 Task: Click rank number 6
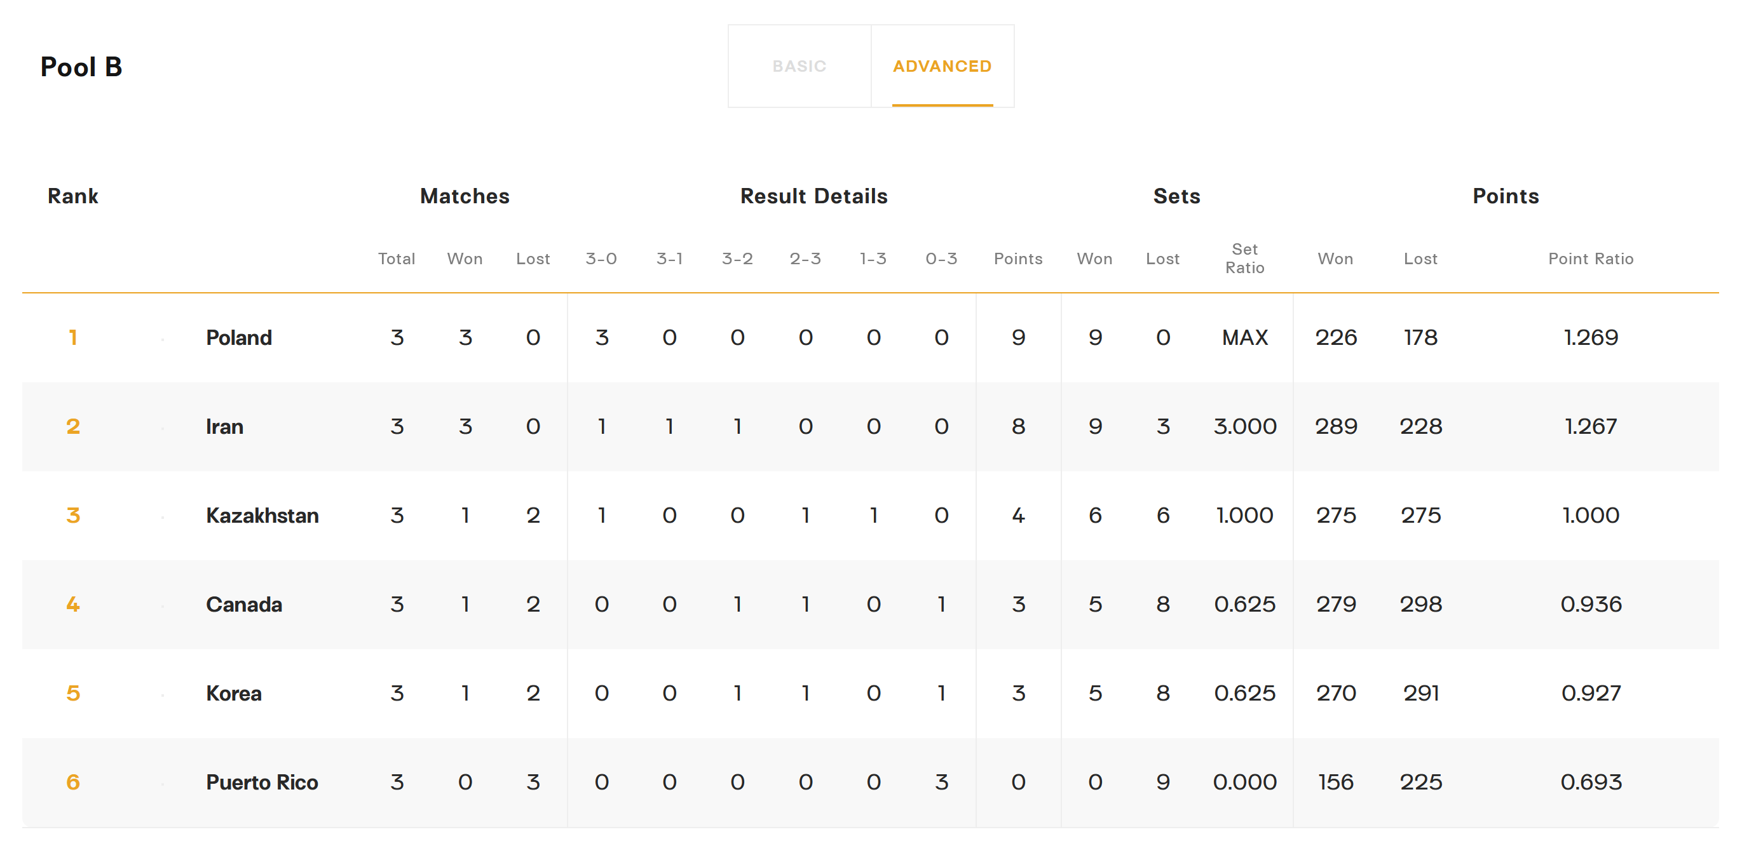(73, 783)
